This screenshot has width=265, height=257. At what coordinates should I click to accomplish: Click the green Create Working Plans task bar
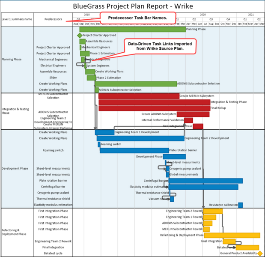(x=90, y=72)
